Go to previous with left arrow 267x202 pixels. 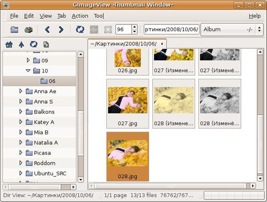point(47,30)
